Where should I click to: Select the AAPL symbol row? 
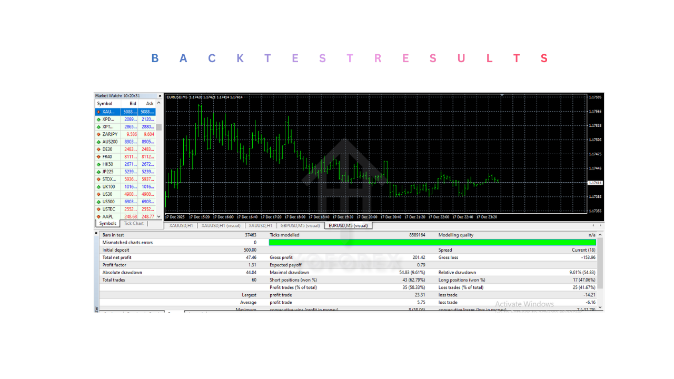pyautogui.click(x=107, y=216)
